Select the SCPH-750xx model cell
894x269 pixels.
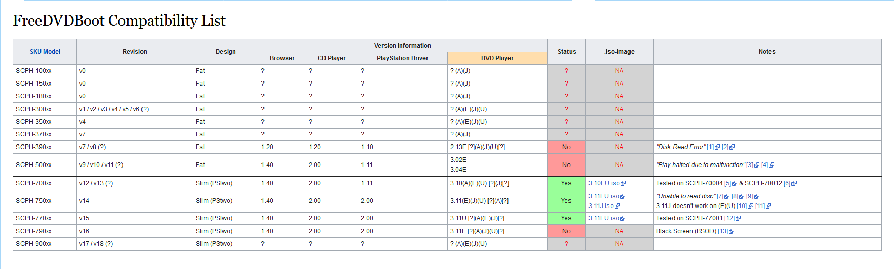[45, 201]
